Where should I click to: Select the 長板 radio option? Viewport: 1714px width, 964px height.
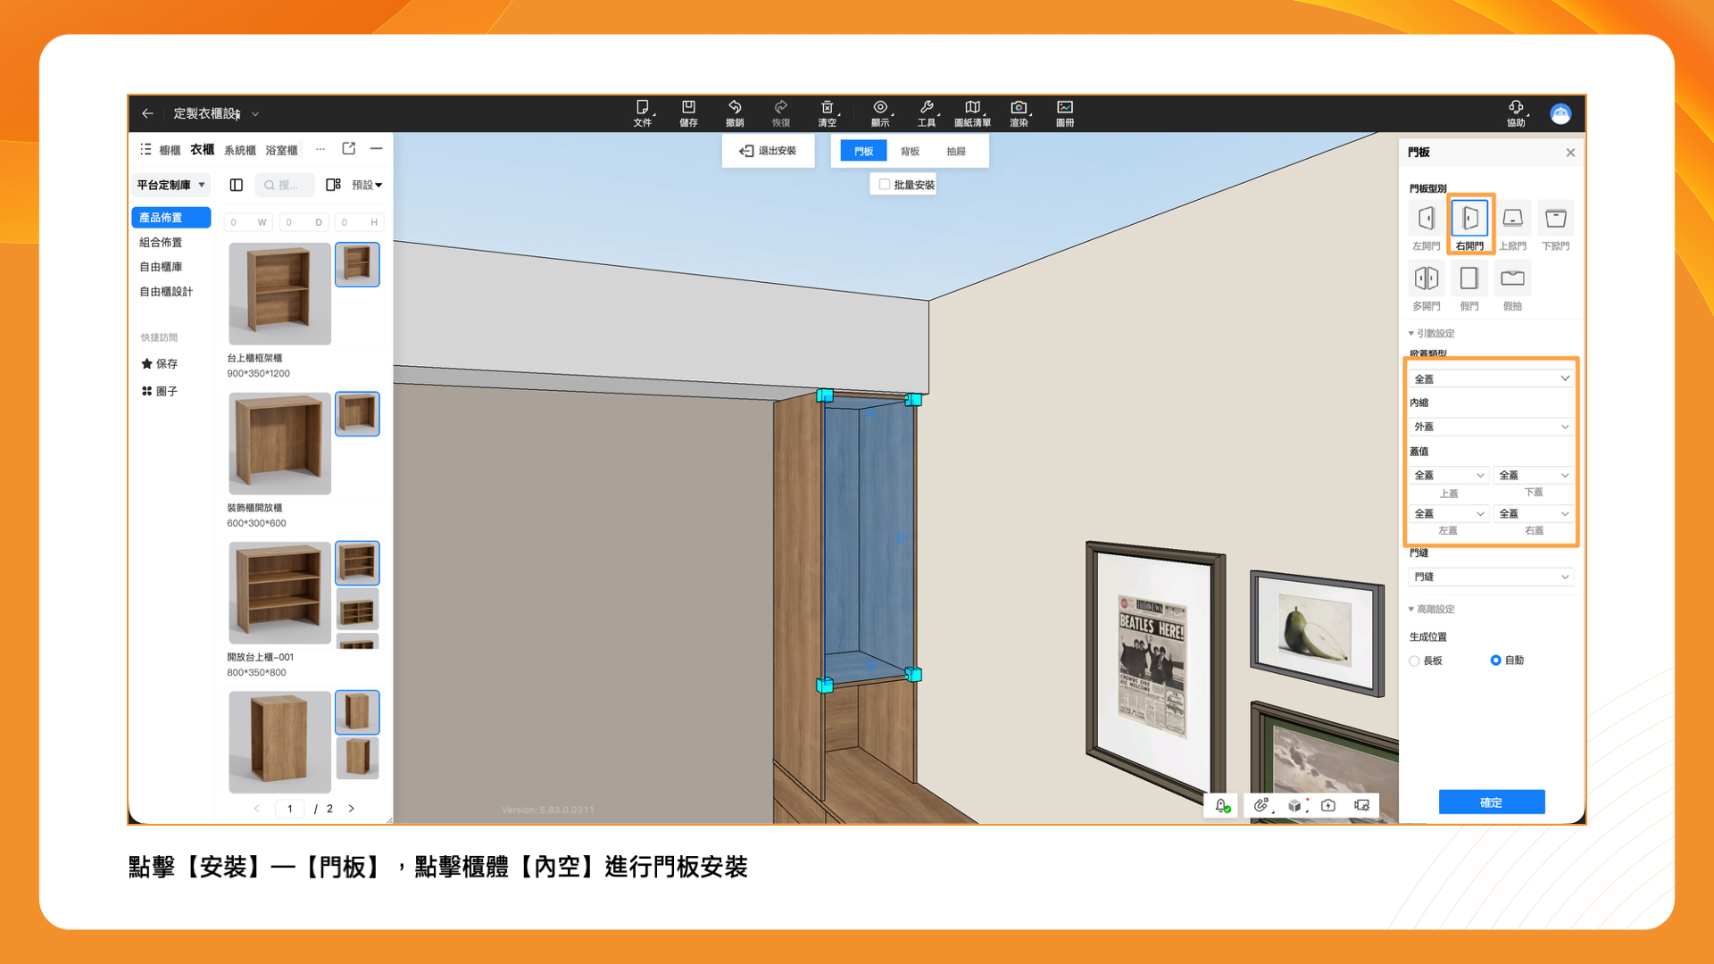1415,661
